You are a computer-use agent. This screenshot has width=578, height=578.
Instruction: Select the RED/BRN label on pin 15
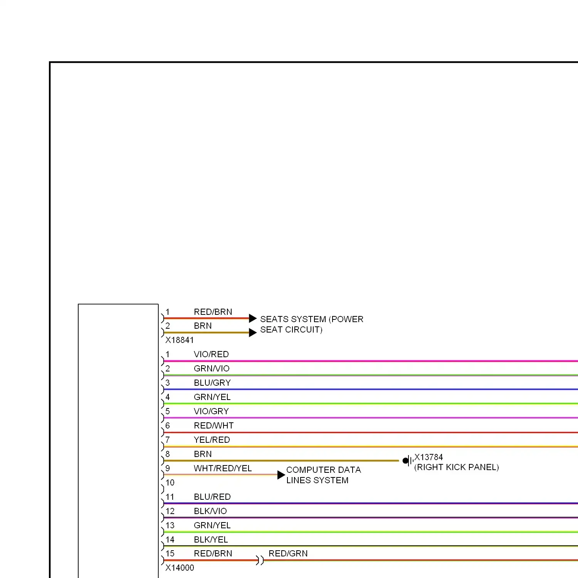pyautogui.click(x=213, y=553)
